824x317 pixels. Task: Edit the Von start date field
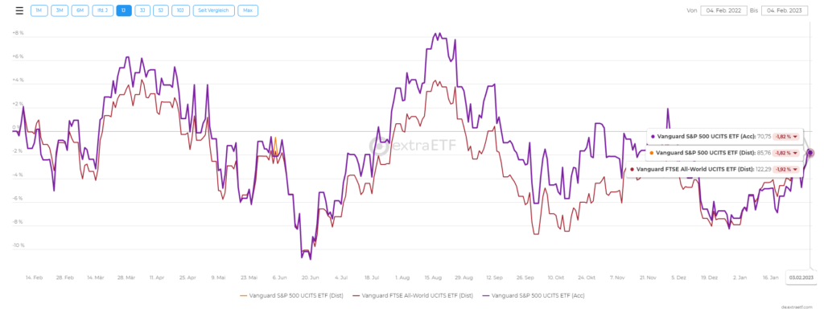pyautogui.click(x=723, y=10)
